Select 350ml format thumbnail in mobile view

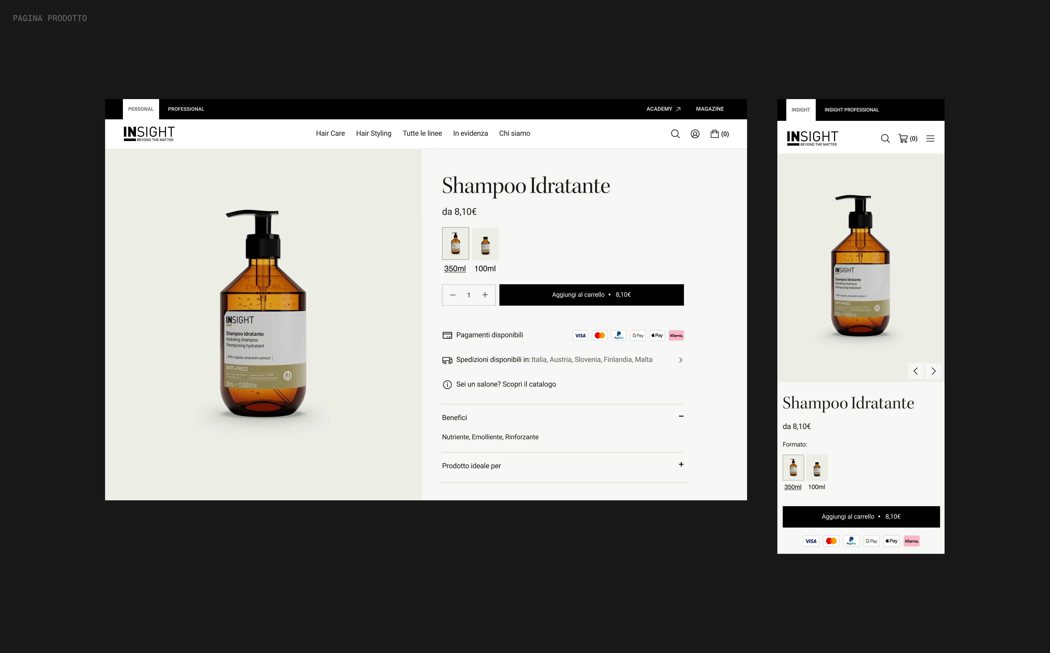pyautogui.click(x=793, y=468)
